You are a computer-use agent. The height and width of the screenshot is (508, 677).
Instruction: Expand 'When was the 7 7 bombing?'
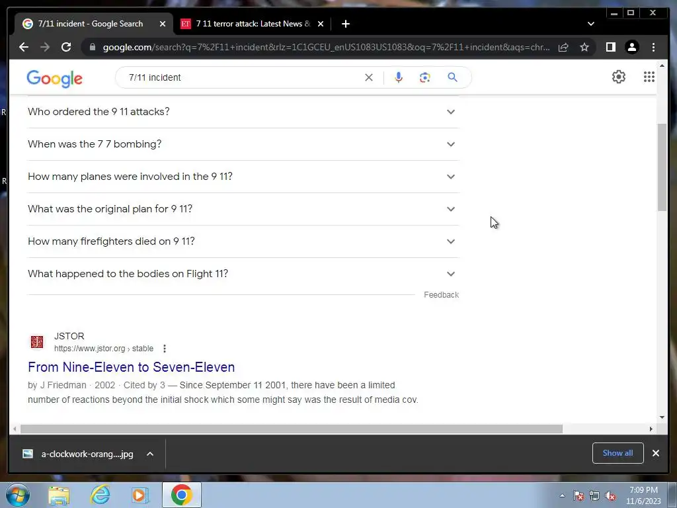click(x=243, y=144)
